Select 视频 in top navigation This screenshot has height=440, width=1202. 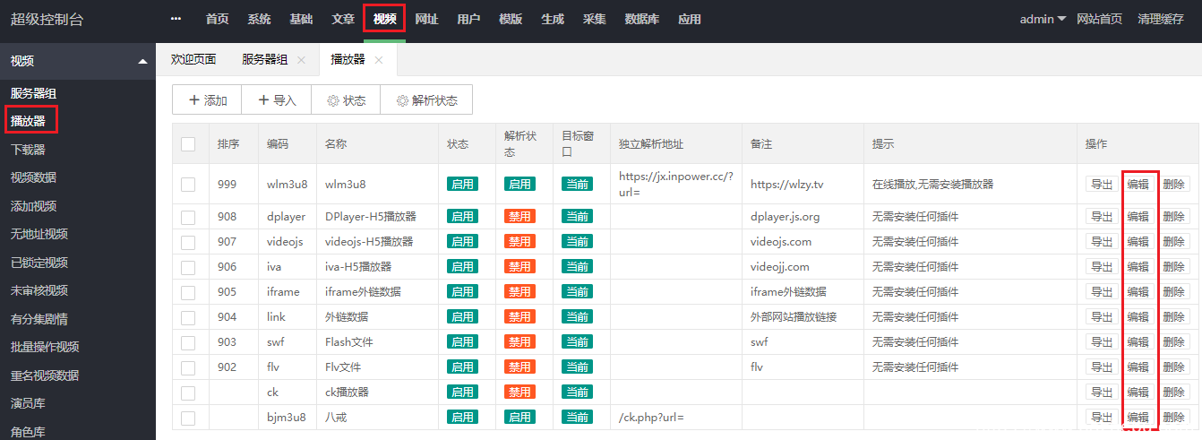[385, 19]
